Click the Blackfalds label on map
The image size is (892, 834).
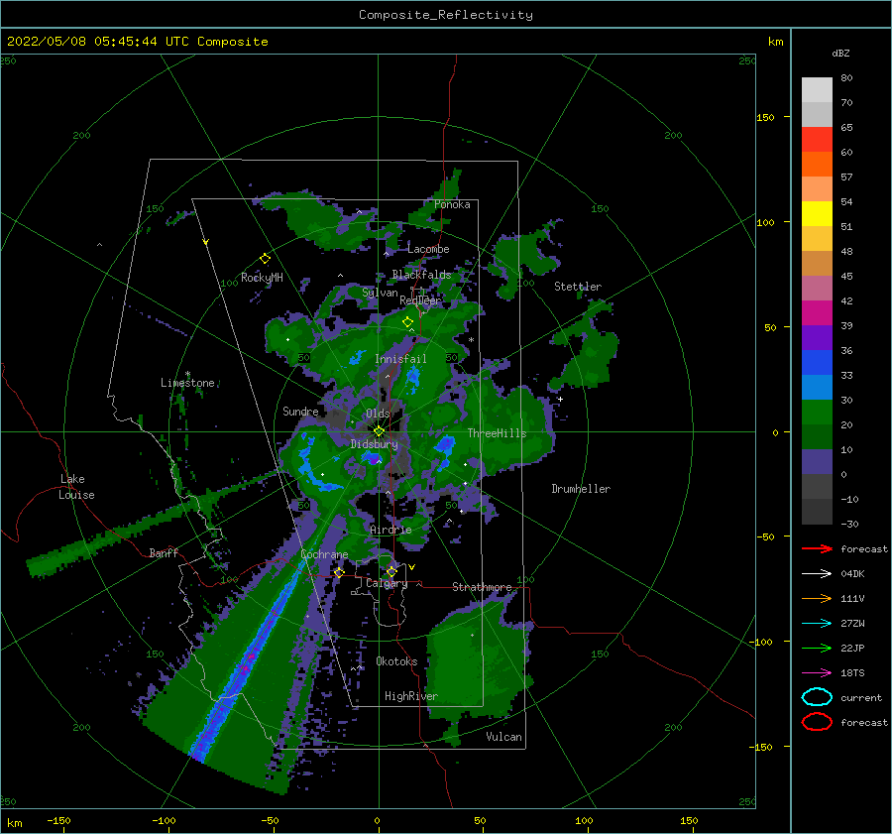pyautogui.click(x=421, y=275)
